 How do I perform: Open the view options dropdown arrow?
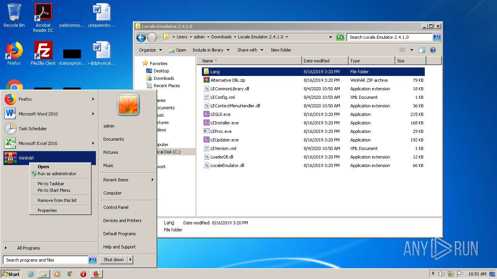pyautogui.click(x=412, y=50)
